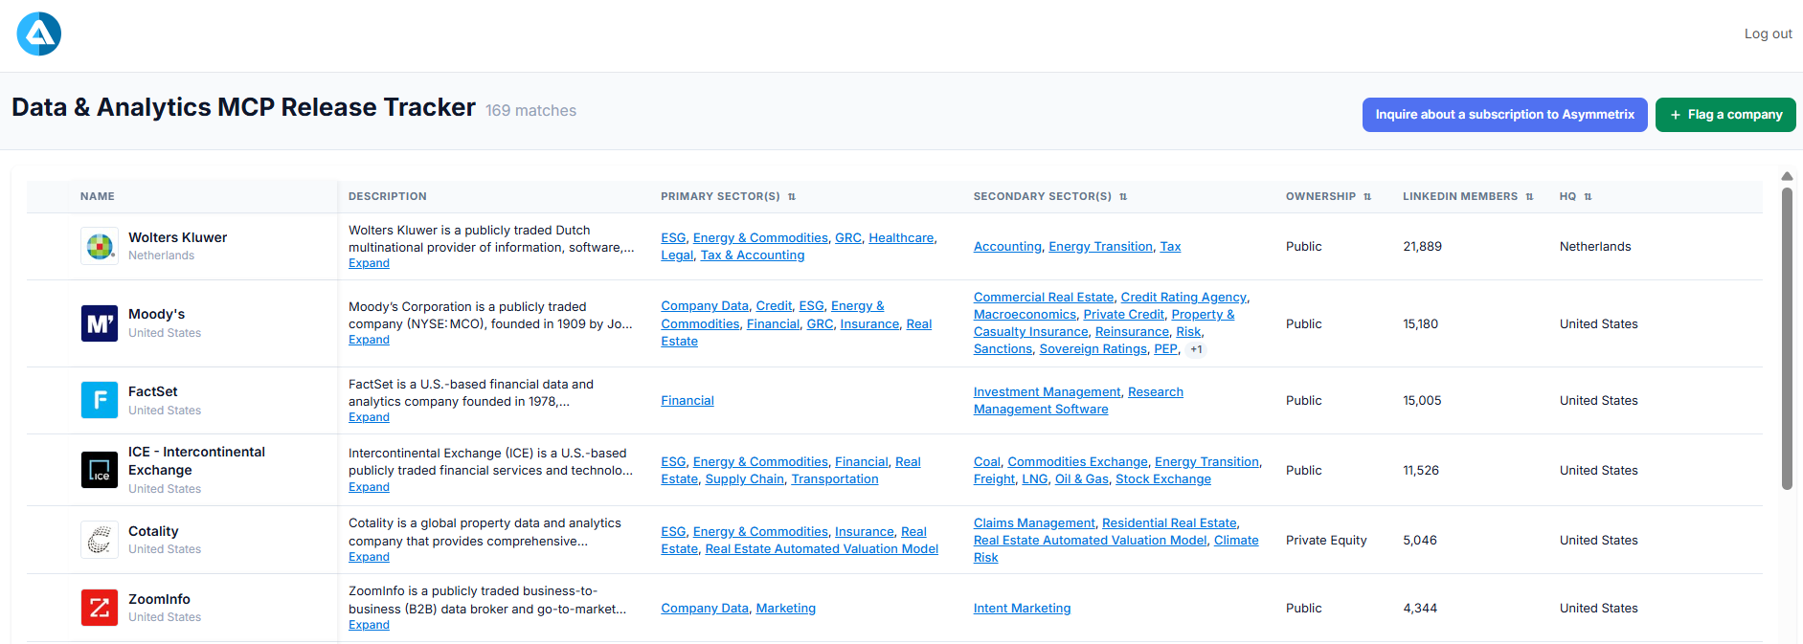Expand the FactSet description
The width and height of the screenshot is (1803, 644).
coord(369,417)
